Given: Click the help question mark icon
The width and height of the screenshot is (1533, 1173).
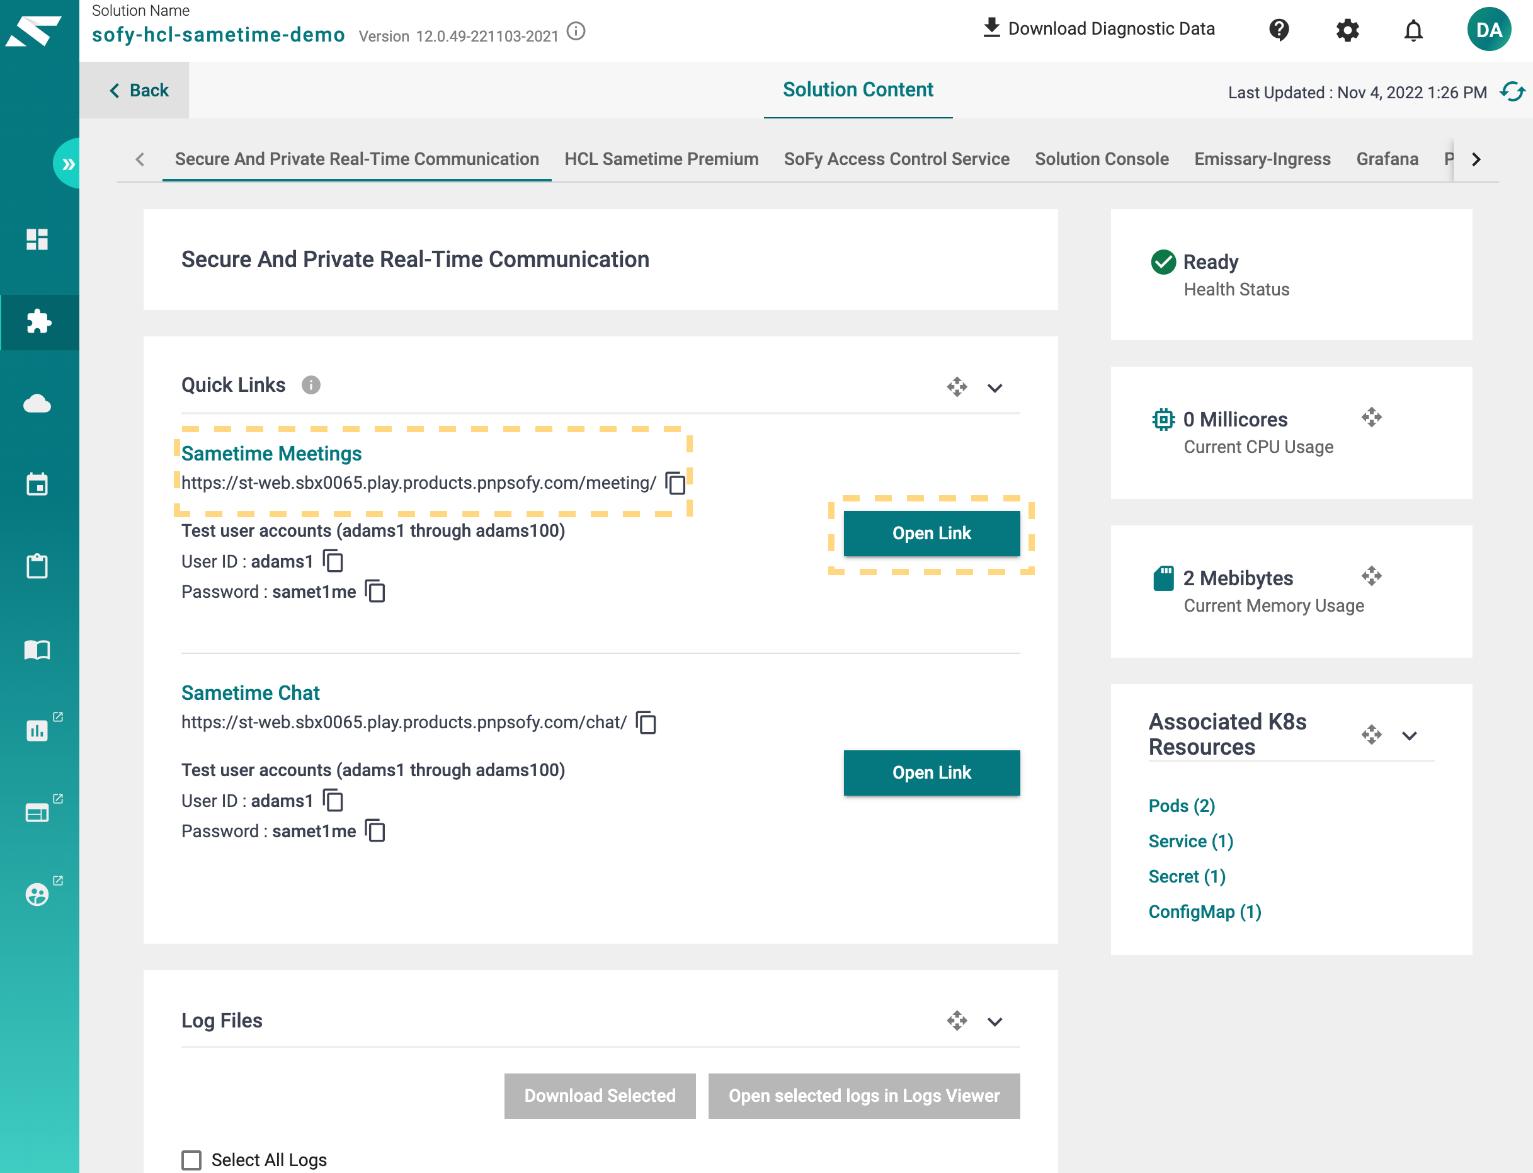Looking at the screenshot, I should pos(1279,30).
